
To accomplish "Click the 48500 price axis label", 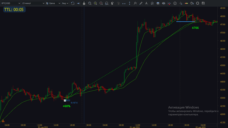I will (222, 8).
